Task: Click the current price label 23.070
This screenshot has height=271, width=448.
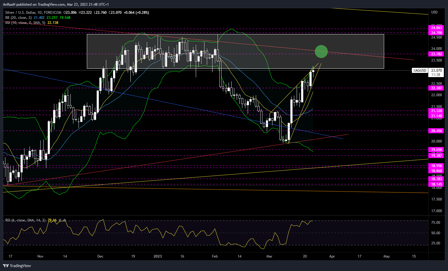Action: pos(437,71)
